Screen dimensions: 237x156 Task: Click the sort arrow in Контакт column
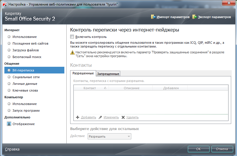pos(105,88)
